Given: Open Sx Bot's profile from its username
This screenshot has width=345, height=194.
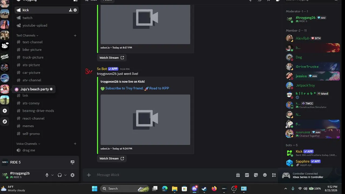Looking at the screenshot, I should point(102,69).
